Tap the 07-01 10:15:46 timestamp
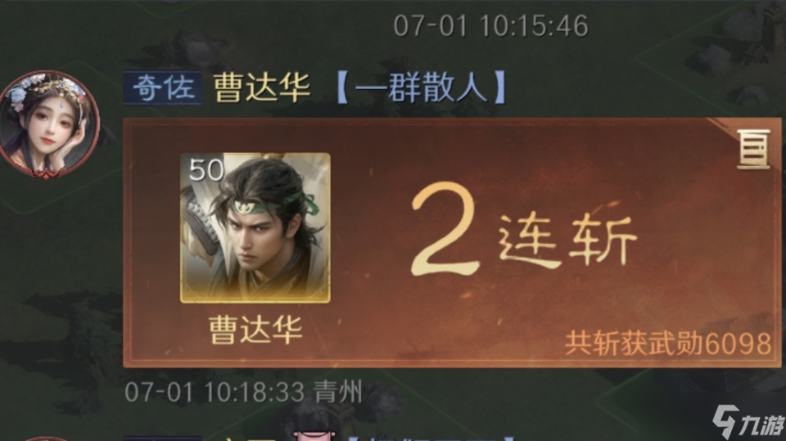This screenshot has width=786, height=441. pos(490,26)
